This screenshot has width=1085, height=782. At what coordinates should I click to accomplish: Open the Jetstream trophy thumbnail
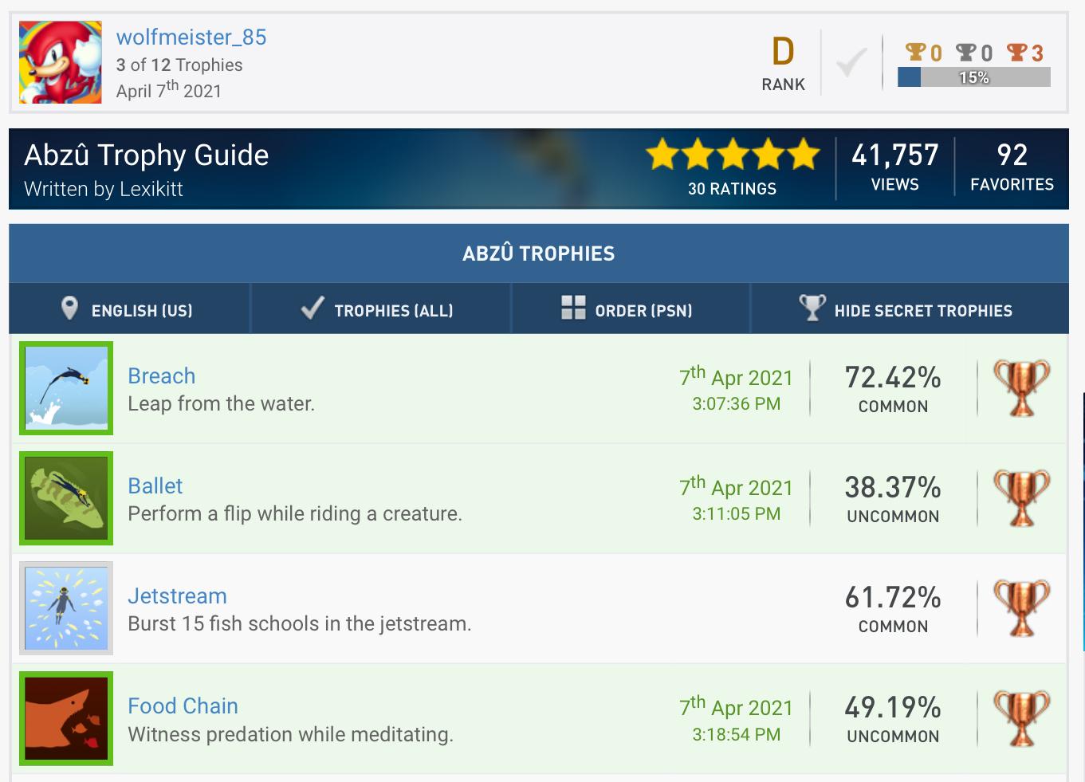(66, 608)
